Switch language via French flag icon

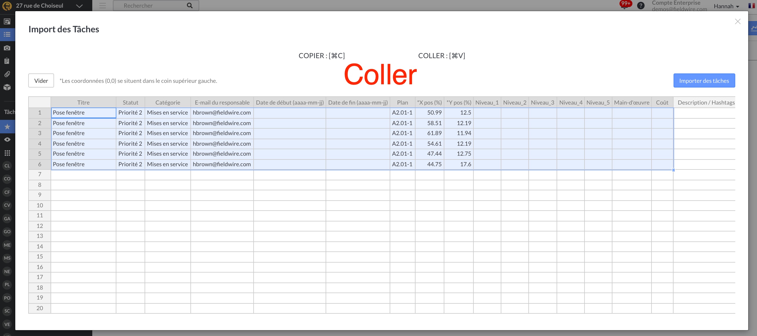coord(751,6)
